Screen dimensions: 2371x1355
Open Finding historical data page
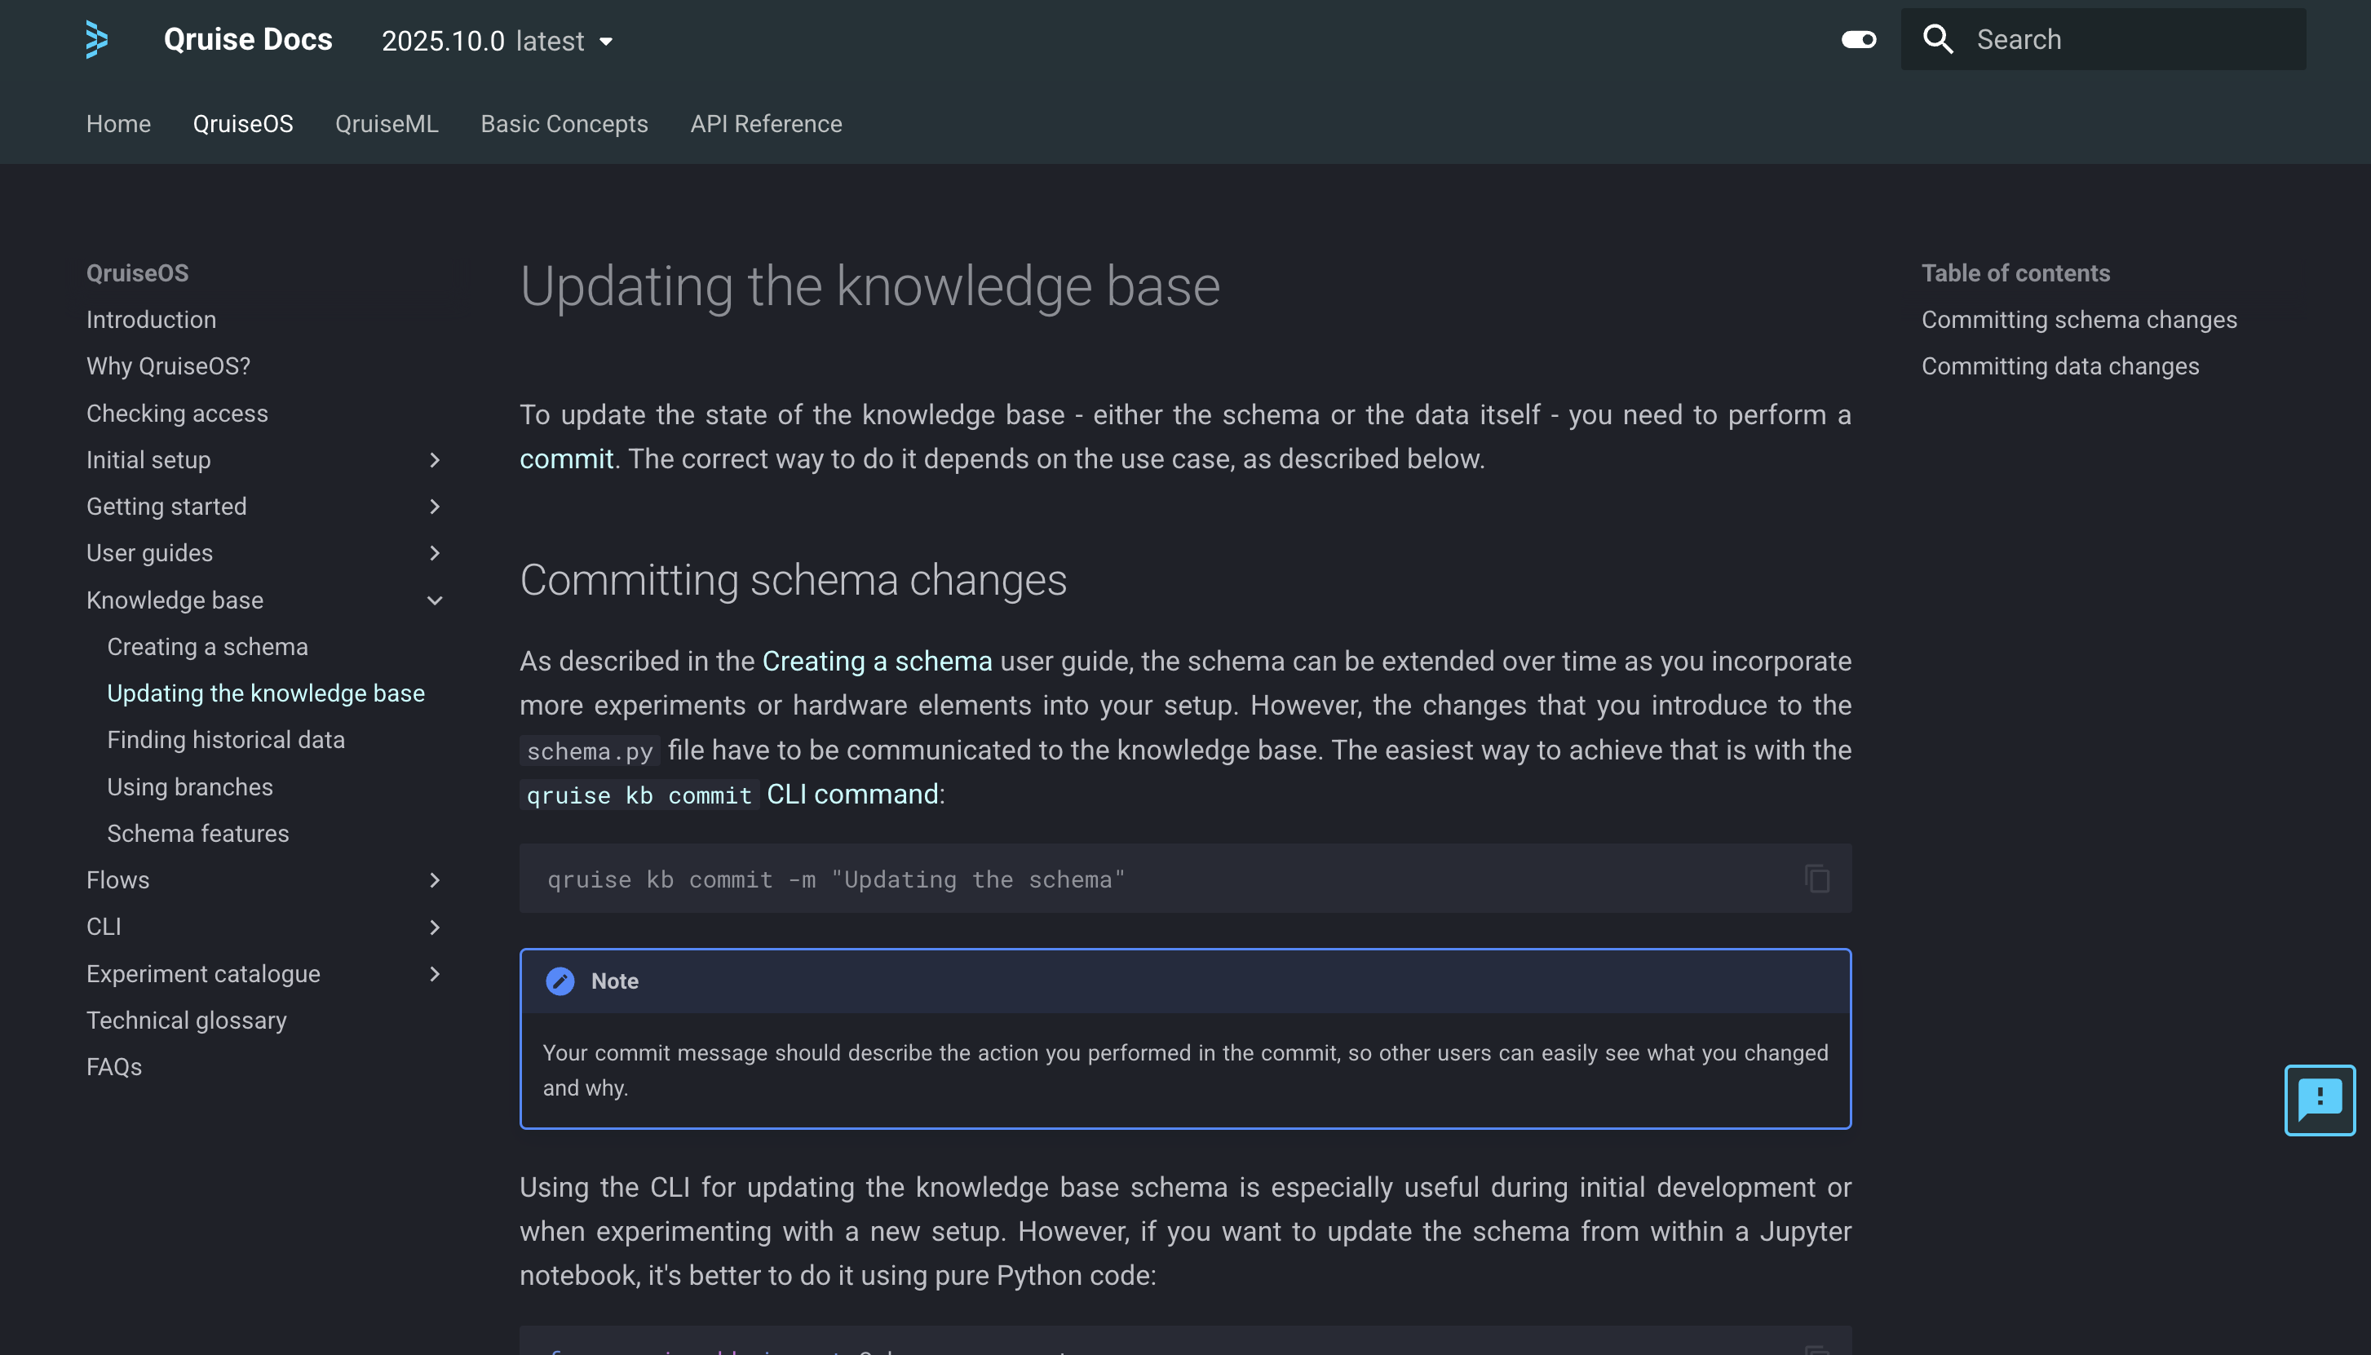pos(225,740)
